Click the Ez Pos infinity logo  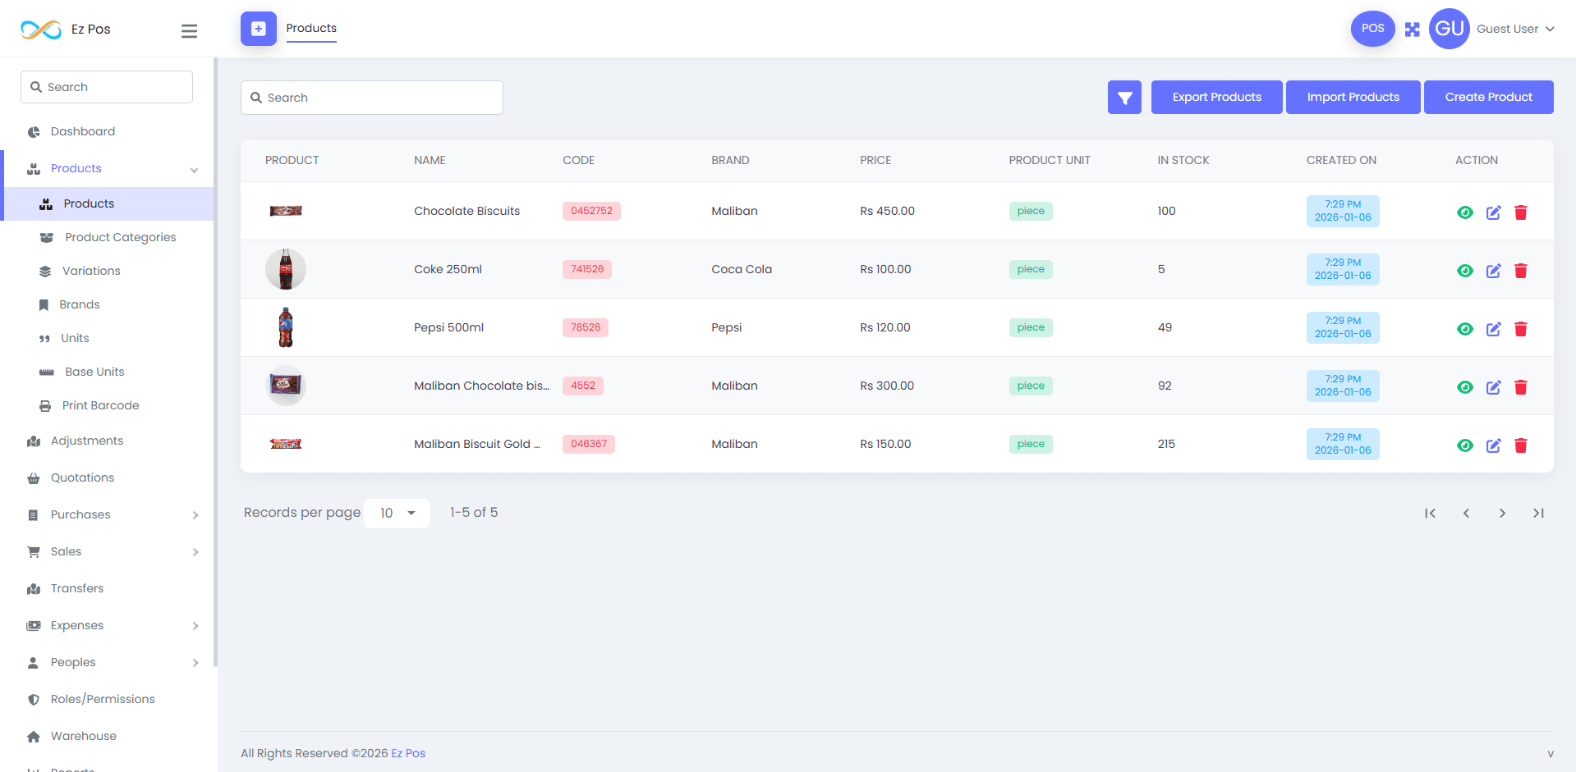pyautogui.click(x=41, y=30)
